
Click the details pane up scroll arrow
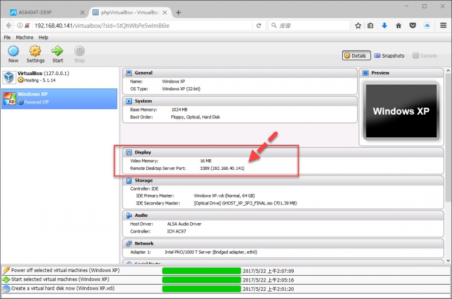pyautogui.click(x=448, y=70)
